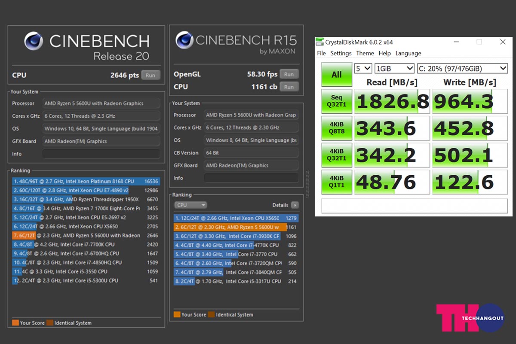
Task: Open the test size dropdown showing 1GiB
Action: pyautogui.click(x=394, y=68)
